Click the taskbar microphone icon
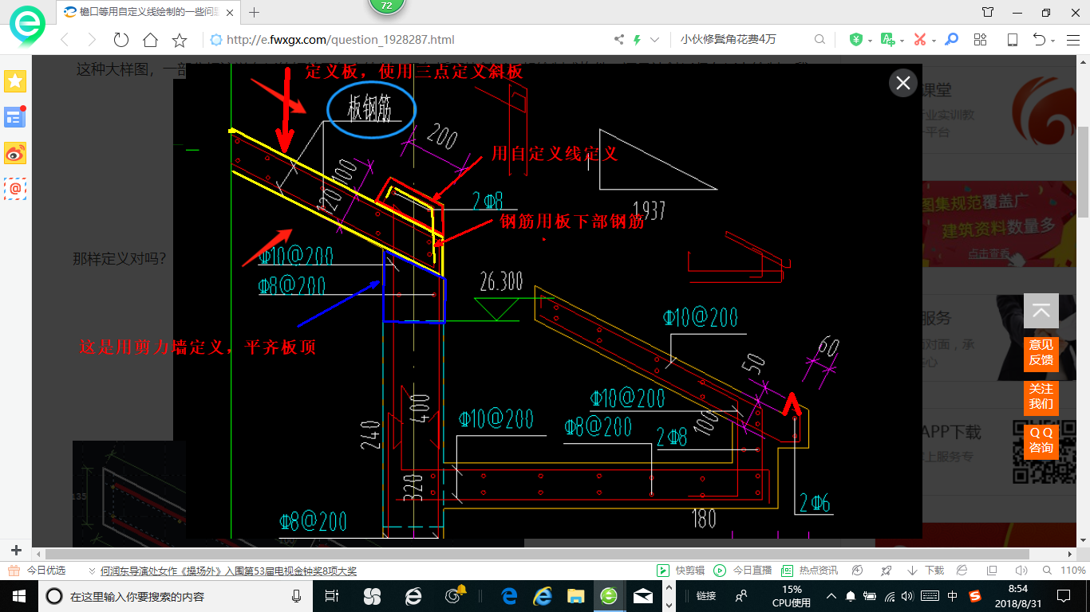The image size is (1090, 612). tap(296, 596)
